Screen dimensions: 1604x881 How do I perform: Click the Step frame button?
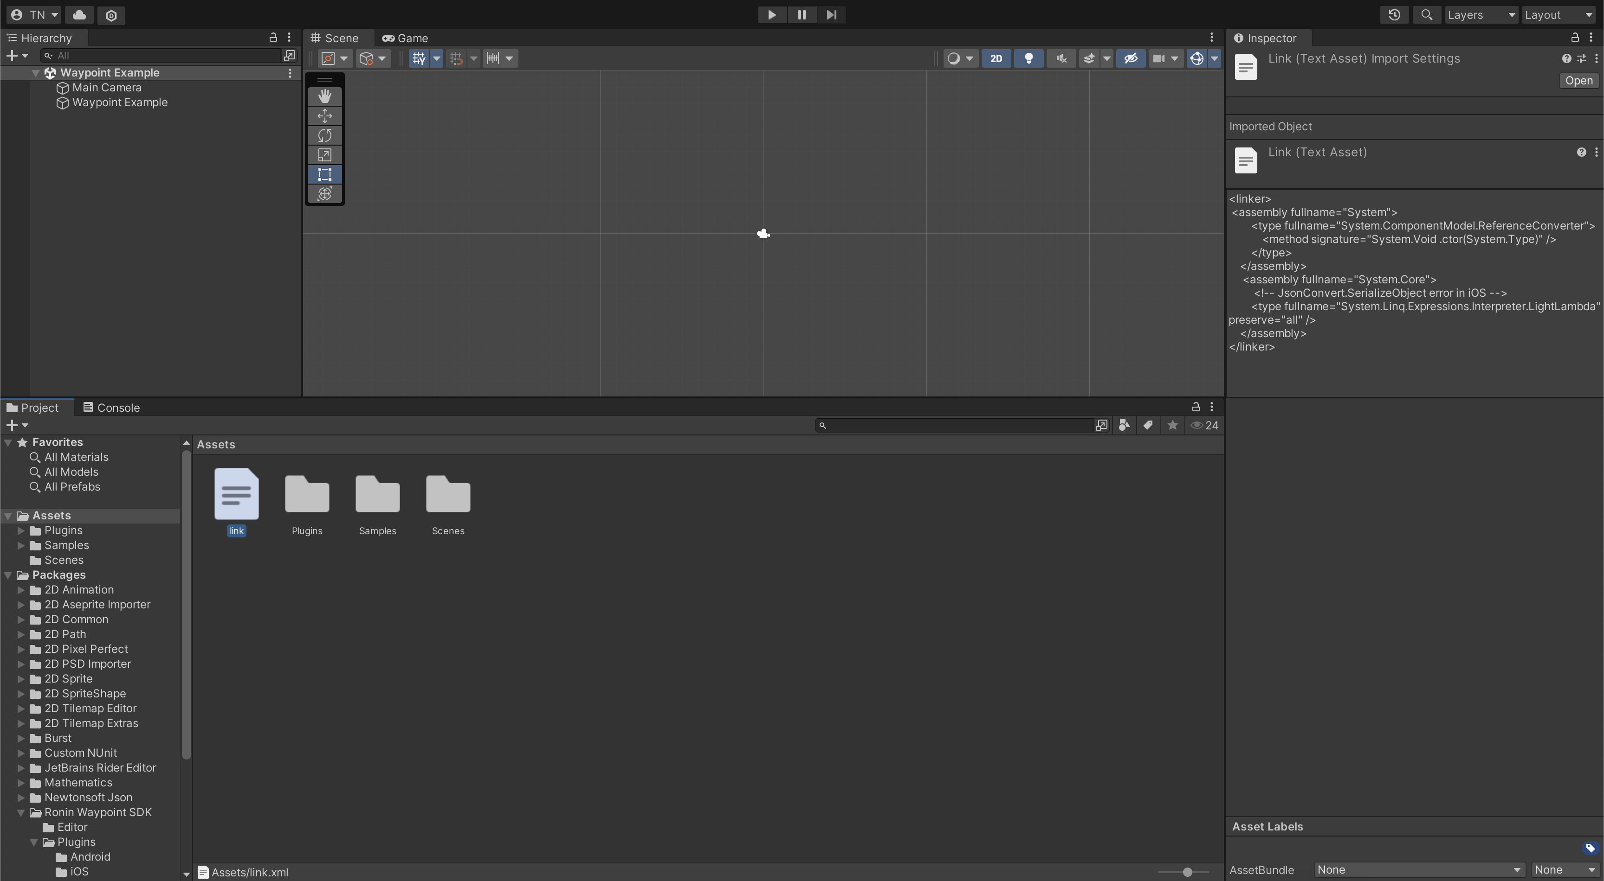(x=831, y=15)
